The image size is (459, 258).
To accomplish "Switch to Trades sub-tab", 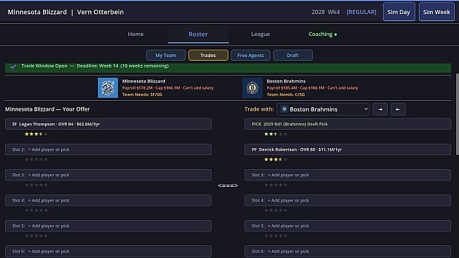I will tap(208, 55).
